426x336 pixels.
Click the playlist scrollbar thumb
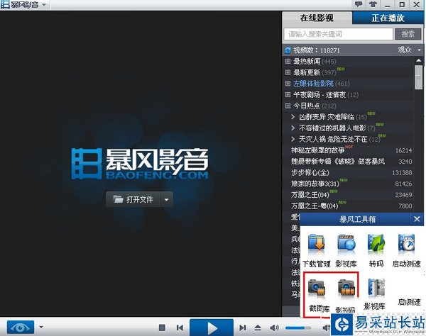pos(419,77)
